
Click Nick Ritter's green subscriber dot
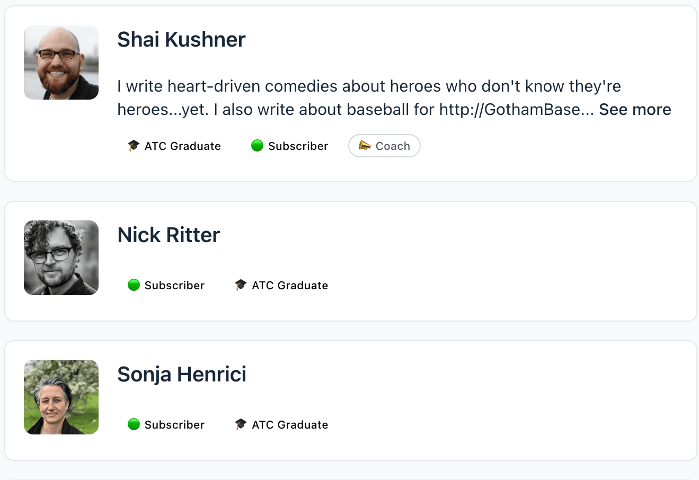tap(134, 285)
